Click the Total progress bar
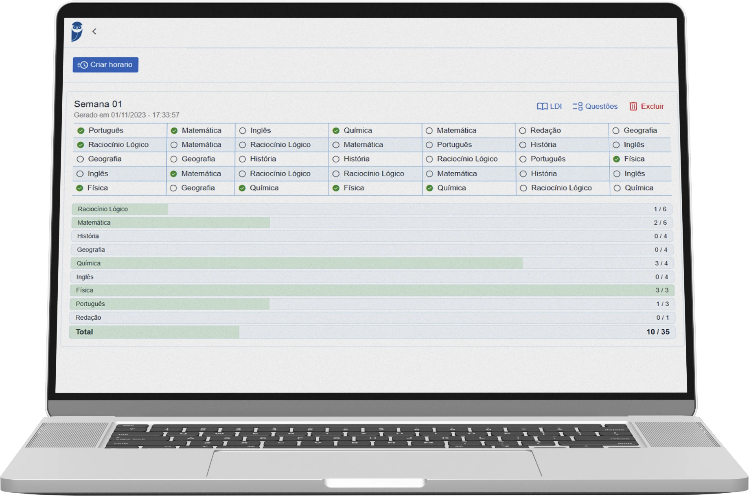This screenshot has width=749, height=496. (372, 332)
